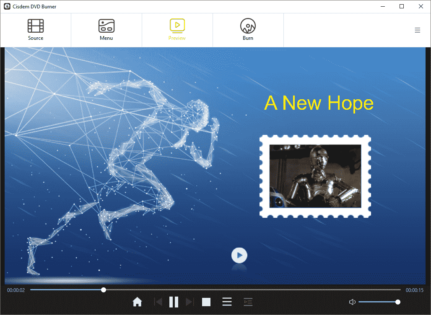Click the playback progress bar handle

pyautogui.click(x=104, y=290)
